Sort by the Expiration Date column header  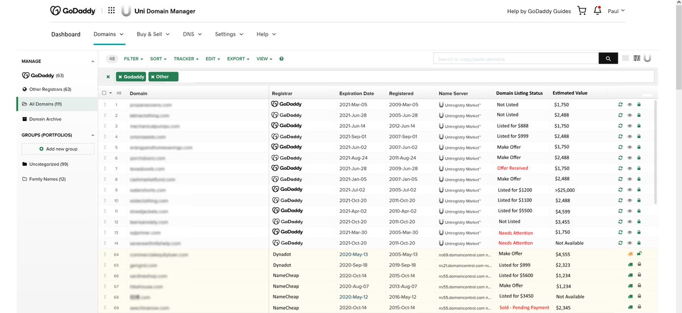(356, 93)
